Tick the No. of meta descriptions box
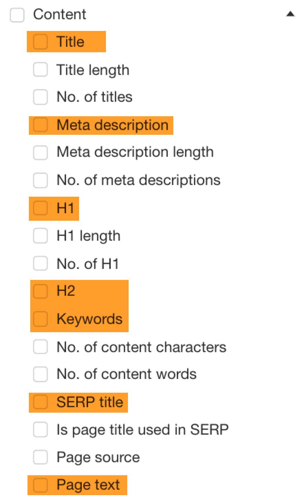The width and height of the screenshot is (304, 500). coord(40,180)
